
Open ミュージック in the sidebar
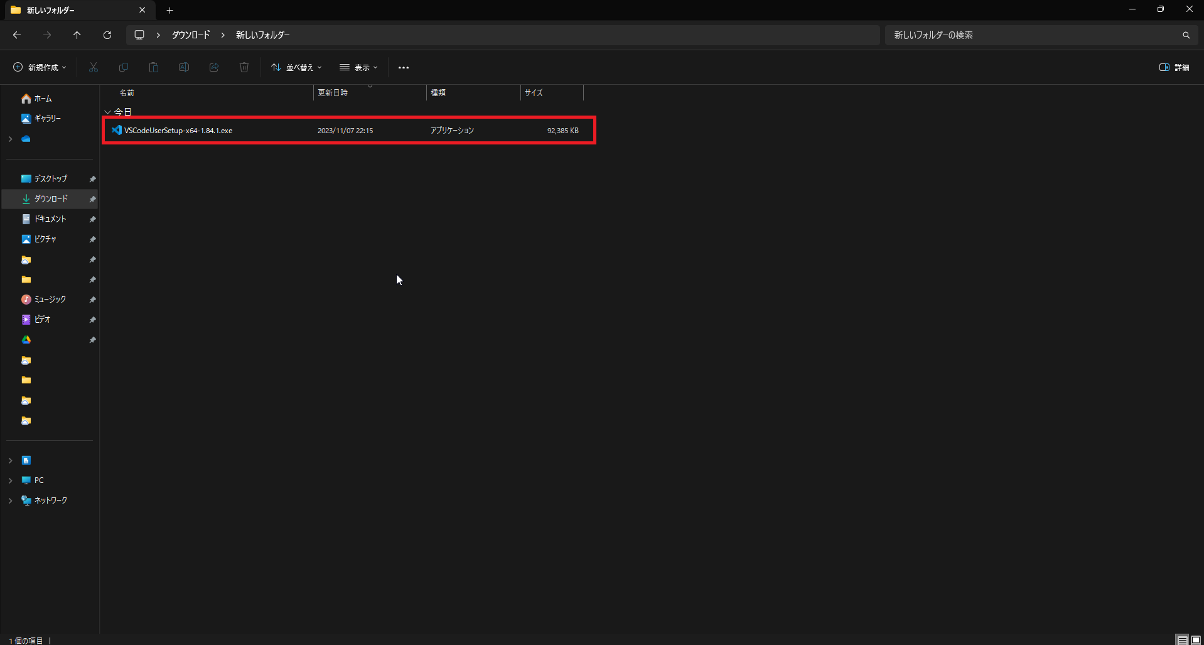point(50,300)
